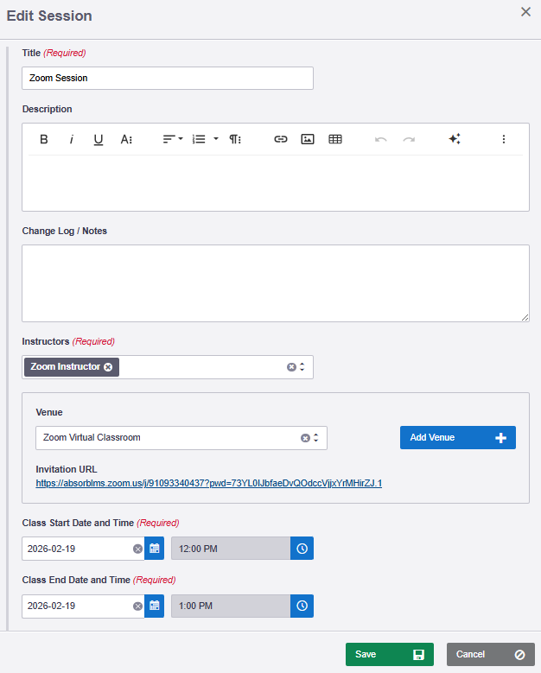Click the Add Venue button

click(x=458, y=438)
